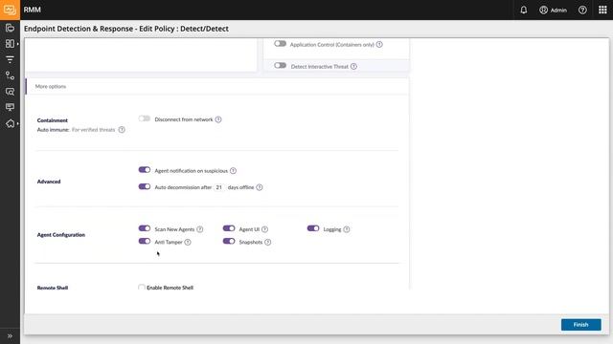The image size is (613, 344).
Task: Toggle Auto decommission after days offline
Action: (x=145, y=186)
